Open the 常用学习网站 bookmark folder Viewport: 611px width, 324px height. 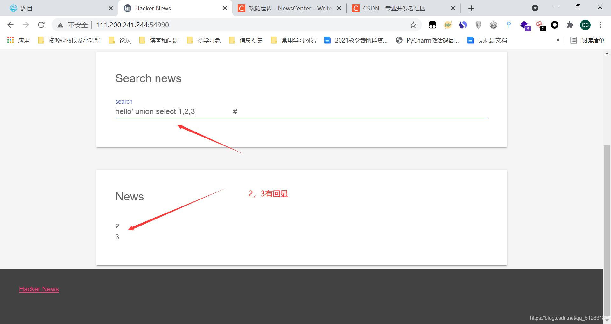(293, 40)
